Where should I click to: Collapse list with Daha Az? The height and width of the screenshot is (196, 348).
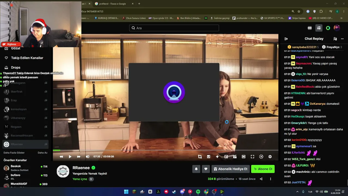click(x=42, y=153)
